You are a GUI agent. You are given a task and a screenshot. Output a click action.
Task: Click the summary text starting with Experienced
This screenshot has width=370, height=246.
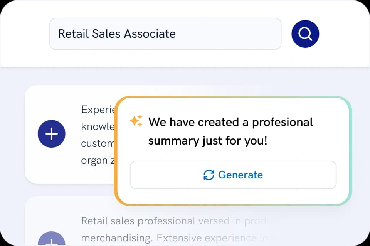96,110
